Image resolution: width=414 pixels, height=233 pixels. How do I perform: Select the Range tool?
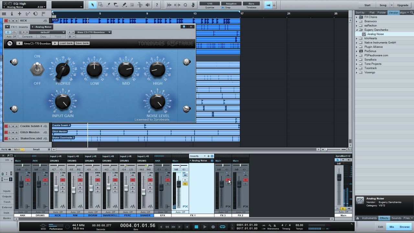[101, 5]
